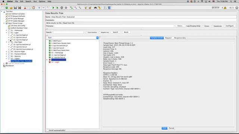Screen dimensions: 239x134
Task: Click the Save test plan disk icon
Action: pos(15,8)
